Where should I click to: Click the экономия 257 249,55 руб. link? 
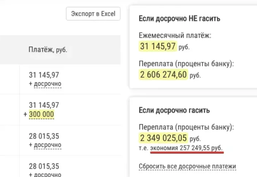[x=187, y=148]
